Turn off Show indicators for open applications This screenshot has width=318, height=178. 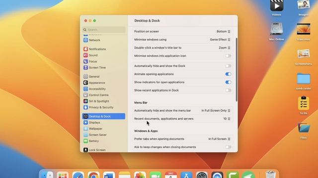click(228, 82)
